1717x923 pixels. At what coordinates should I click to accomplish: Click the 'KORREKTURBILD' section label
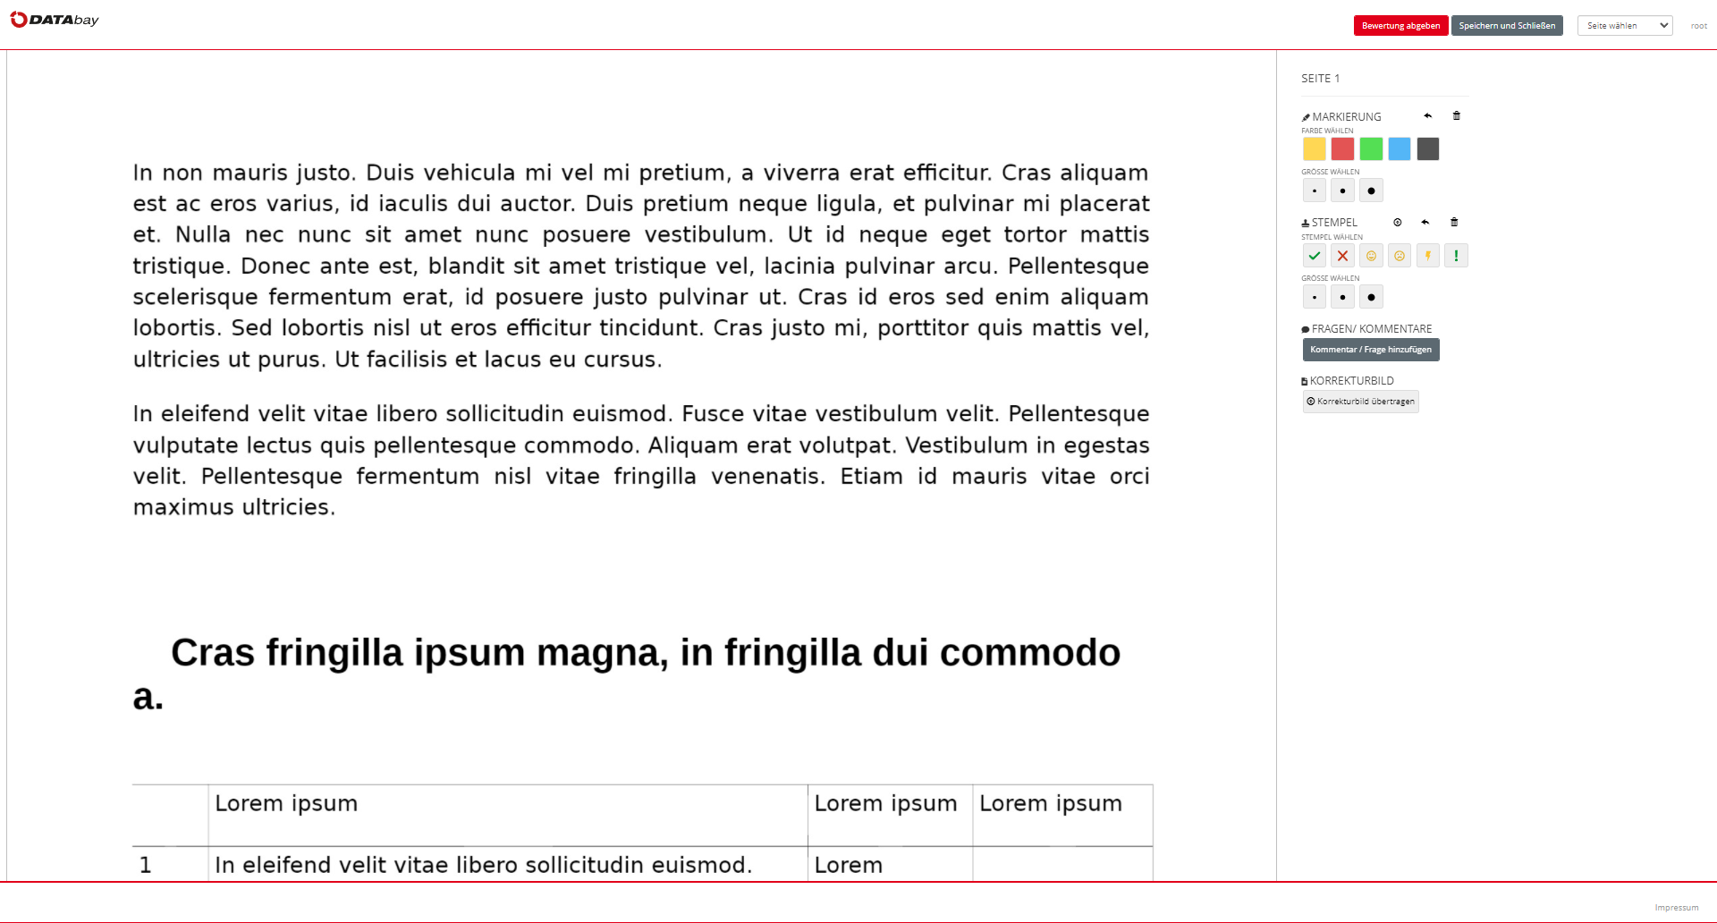point(1352,381)
